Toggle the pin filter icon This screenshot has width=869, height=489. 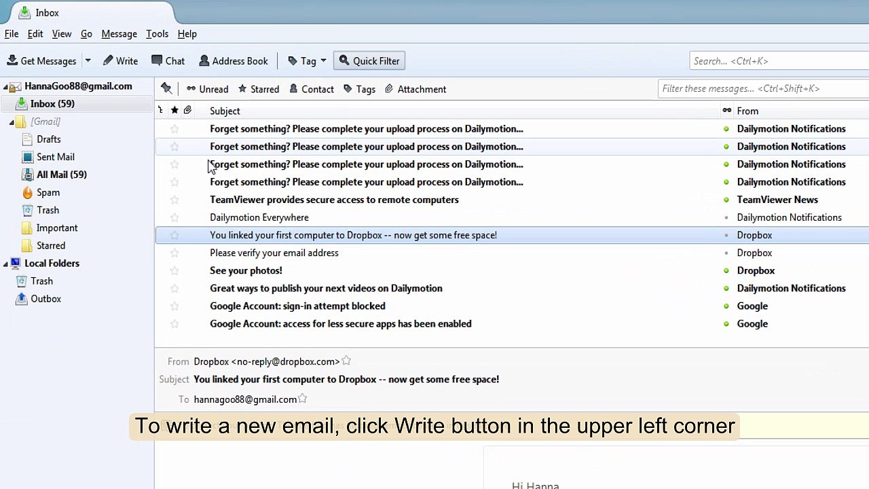point(166,89)
